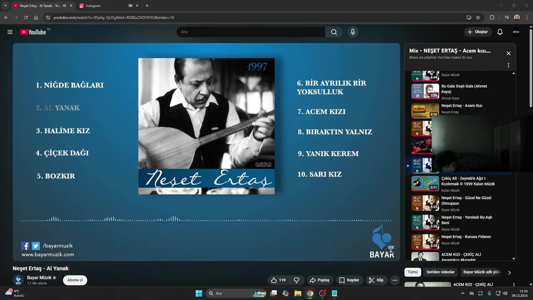Open the site information icon in address bar
This screenshot has height=300, width=533.
[48, 17]
